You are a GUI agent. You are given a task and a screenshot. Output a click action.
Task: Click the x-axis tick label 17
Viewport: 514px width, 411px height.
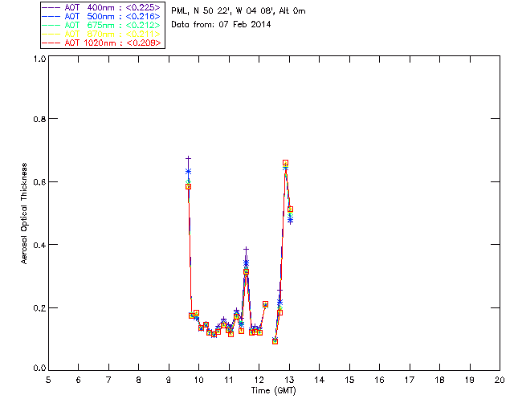coord(410,380)
